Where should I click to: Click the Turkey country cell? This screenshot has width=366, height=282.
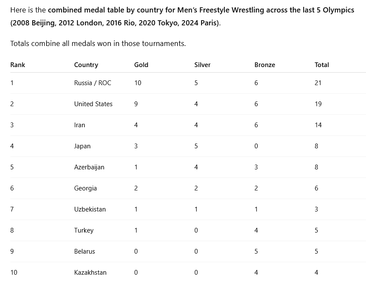[x=84, y=230]
